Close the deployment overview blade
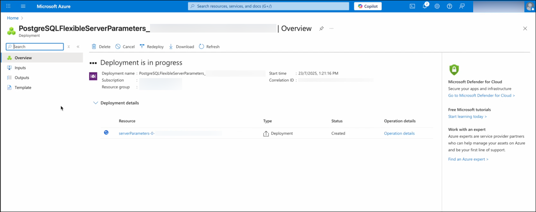The width and height of the screenshot is (536, 212). point(525,28)
